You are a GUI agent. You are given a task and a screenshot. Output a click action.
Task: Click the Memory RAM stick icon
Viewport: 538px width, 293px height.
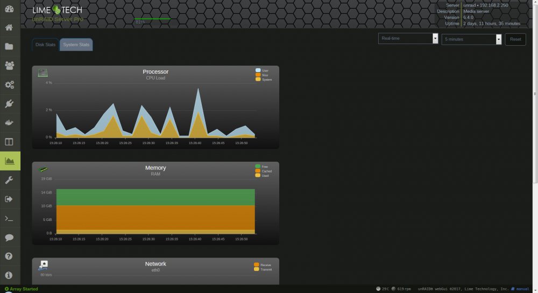43,169
